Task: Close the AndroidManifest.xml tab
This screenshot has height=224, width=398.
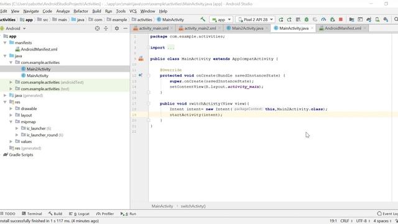Action: pyautogui.click(x=365, y=28)
